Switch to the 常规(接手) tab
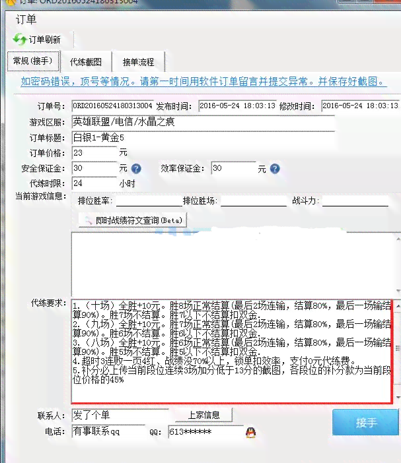This screenshot has height=463, width=401. point(34,61)
